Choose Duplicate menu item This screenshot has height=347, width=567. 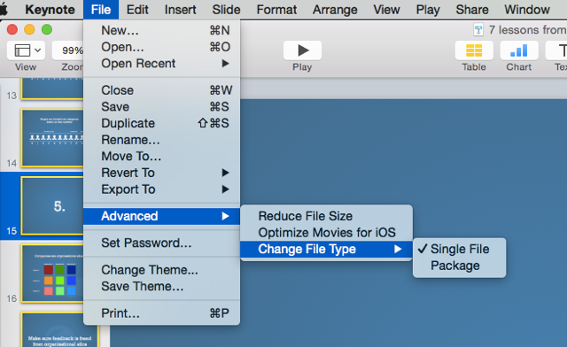[161, 123]
